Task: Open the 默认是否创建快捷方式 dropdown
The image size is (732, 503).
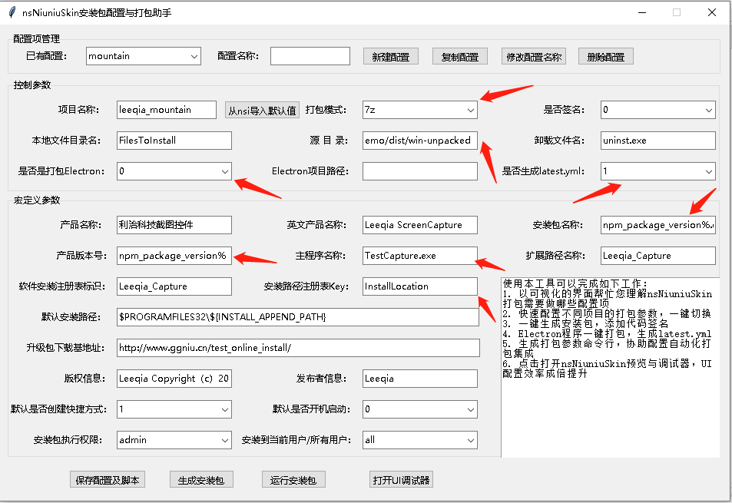Action: (x=174, y=409)
